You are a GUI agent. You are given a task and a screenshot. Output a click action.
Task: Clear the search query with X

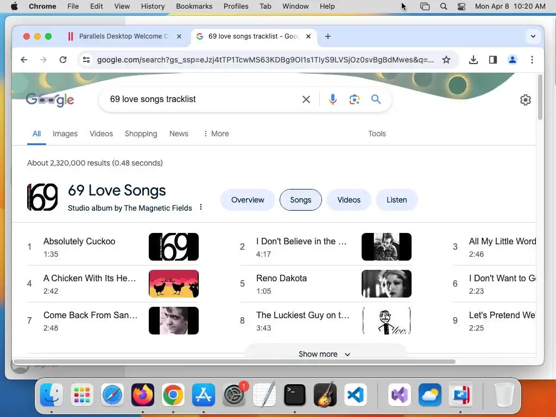click(306, 99)
